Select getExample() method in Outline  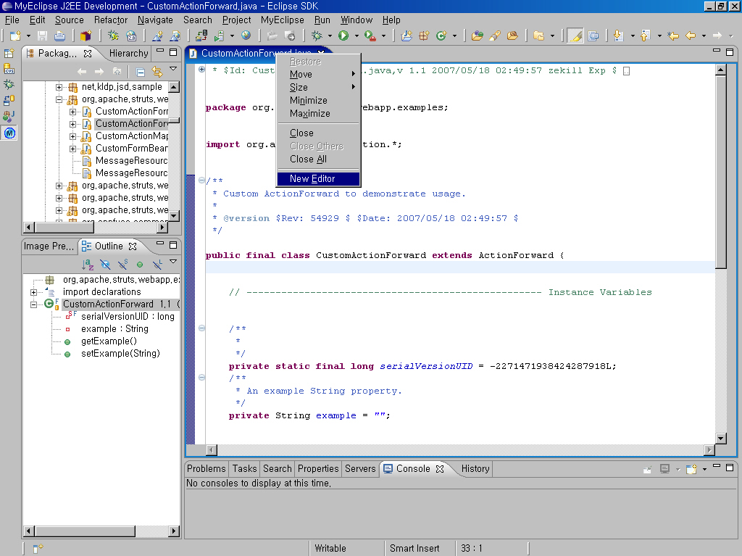[x=109, y=341]
